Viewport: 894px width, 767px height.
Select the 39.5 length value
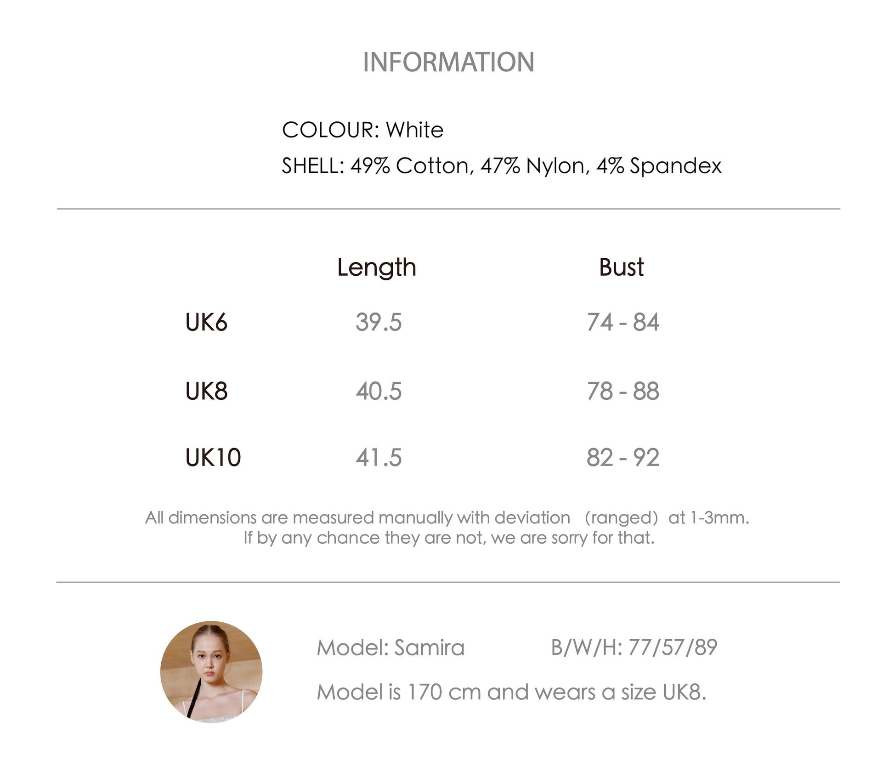click(379, 322)
